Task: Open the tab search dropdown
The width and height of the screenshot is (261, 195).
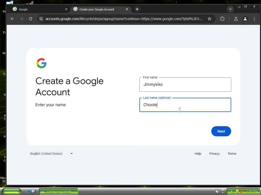Action: (x=230, y=9)
